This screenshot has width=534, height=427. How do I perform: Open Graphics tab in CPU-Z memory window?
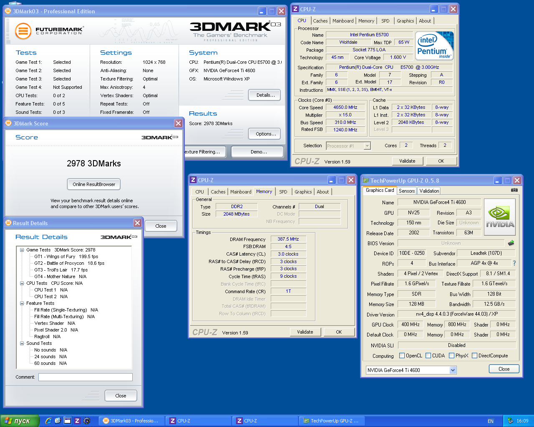tap(303, 192)
